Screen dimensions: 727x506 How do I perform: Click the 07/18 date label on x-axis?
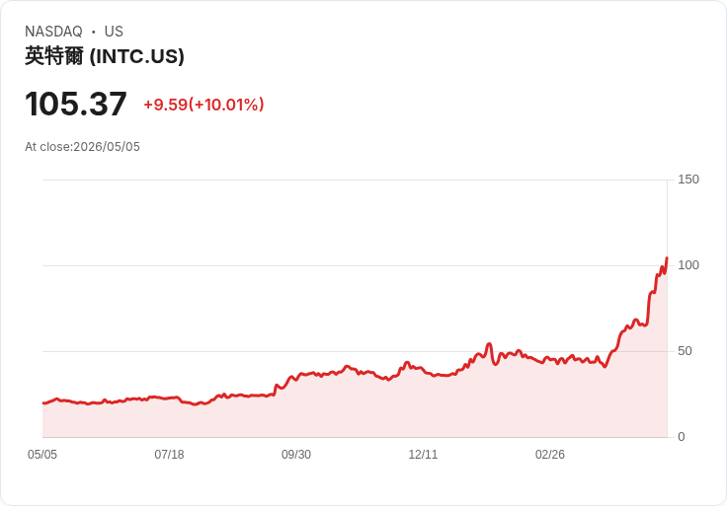[169, 454]
